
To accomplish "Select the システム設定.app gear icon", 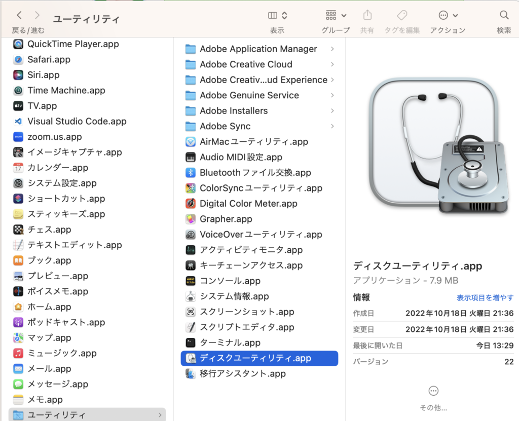I will coord(18,183).
